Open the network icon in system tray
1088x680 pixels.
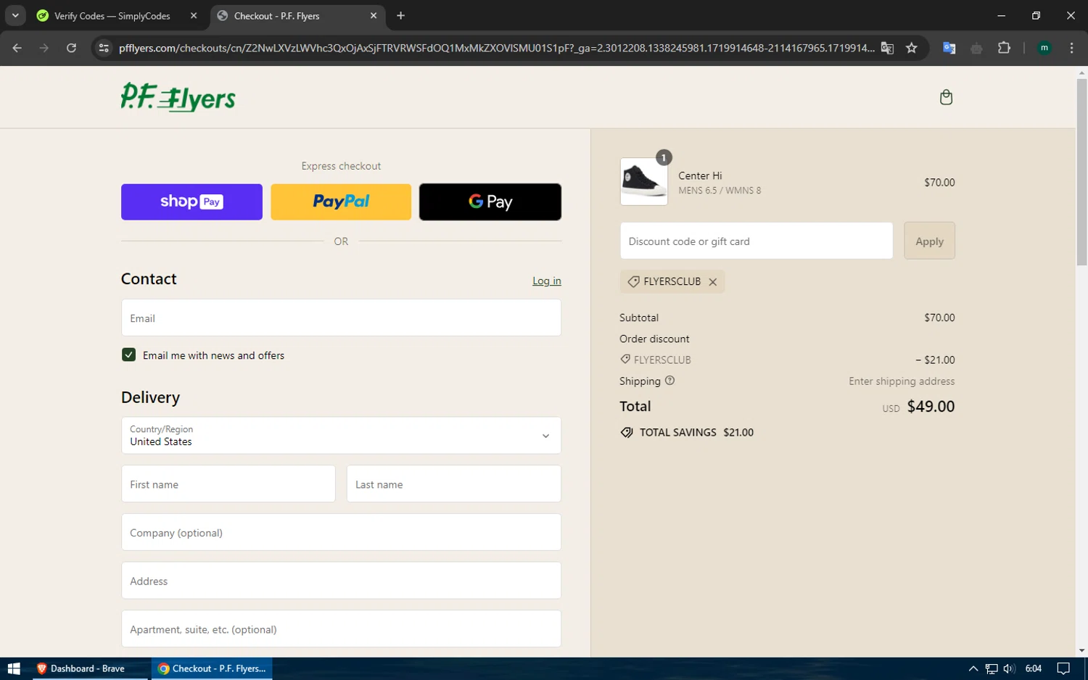click(992, 668)
